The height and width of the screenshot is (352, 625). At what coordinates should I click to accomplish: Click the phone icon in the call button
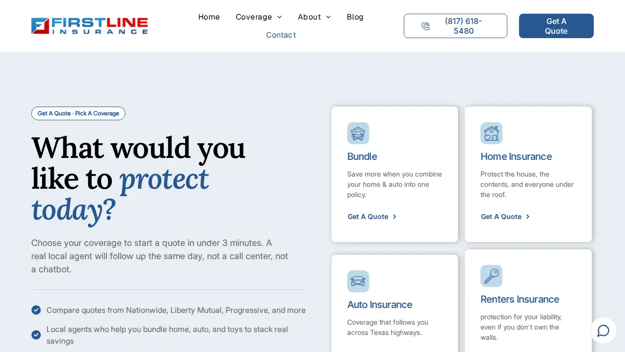pos(425,26)
